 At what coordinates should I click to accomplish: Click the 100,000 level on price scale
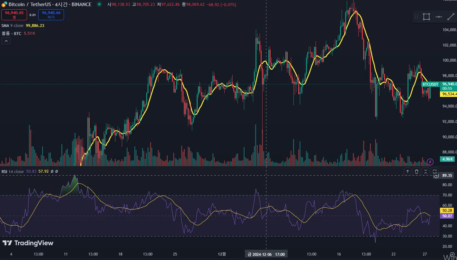pyautogui.click(x=449, y=60)
